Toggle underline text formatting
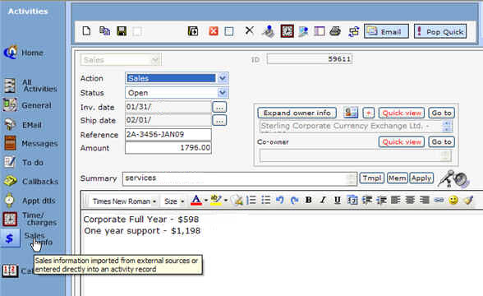The height and width of the screenshot is (296, 483). click(x=338, y=201)
